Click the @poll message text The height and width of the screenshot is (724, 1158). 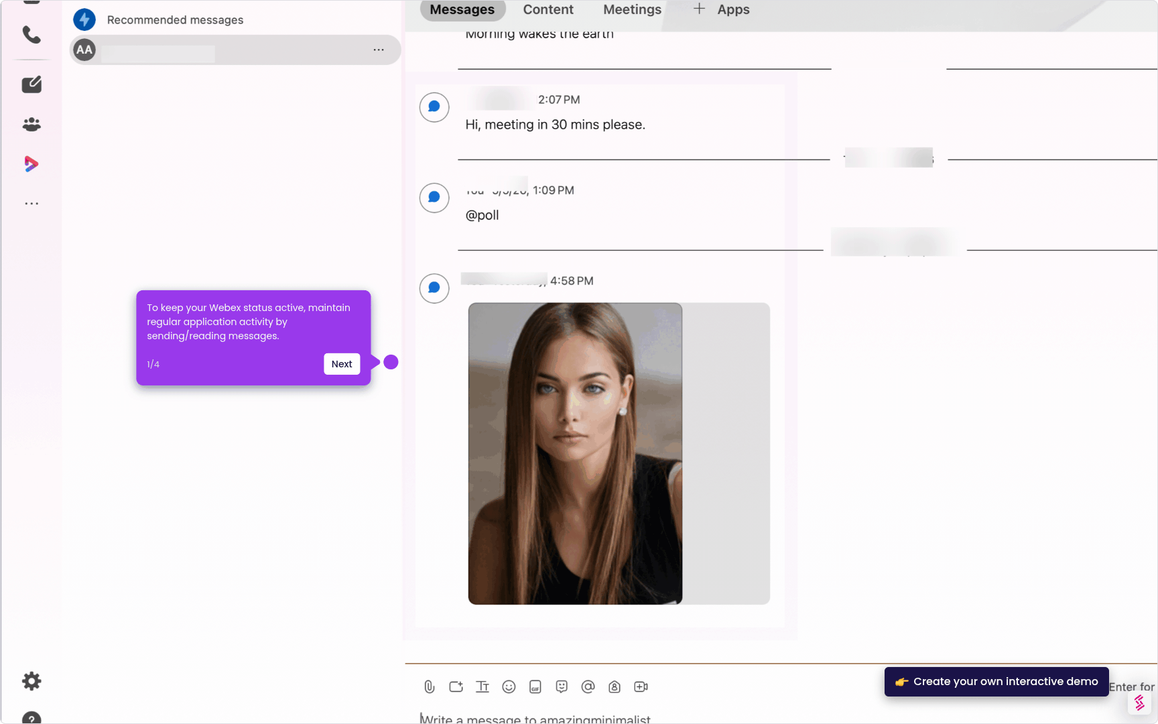coord(482,215)
